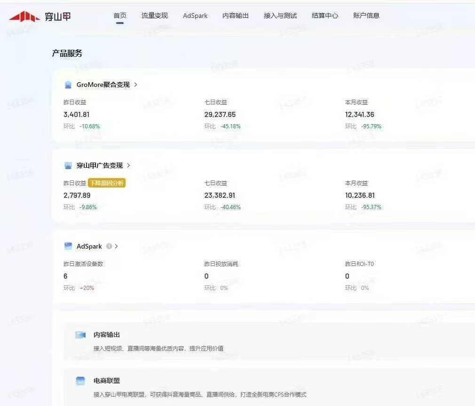Select GroMore monthly revenue 12,341.36
The height and width of the screenshot is (406, 475).
(360, 115)
